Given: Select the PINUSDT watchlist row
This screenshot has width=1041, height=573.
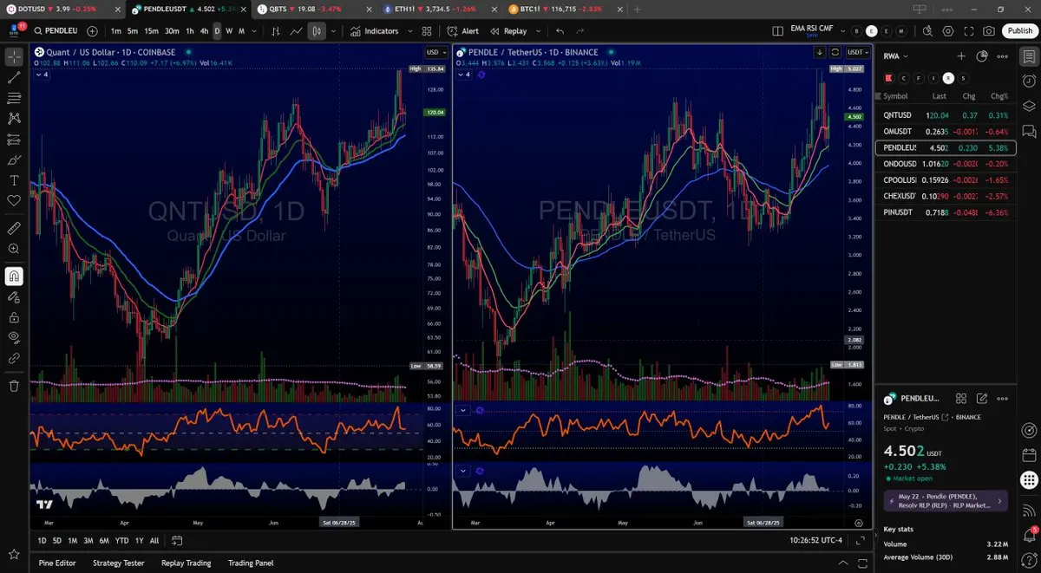Looking at the screenshot, I should tap(946, 212).
